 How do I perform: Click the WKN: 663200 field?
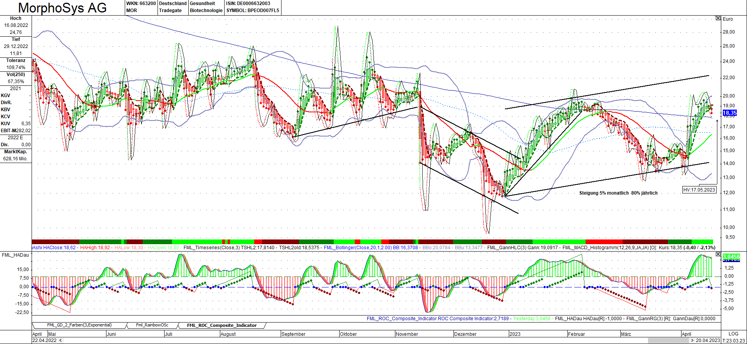(141, 4)
